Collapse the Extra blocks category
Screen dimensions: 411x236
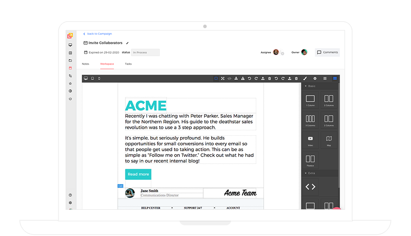320,173
